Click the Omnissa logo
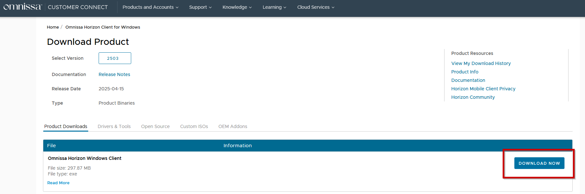The image size is (585, 194). (22, 7)
